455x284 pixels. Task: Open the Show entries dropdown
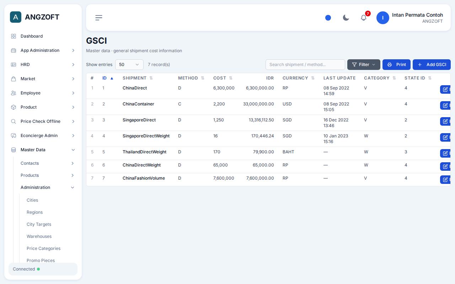pos(129,65)
